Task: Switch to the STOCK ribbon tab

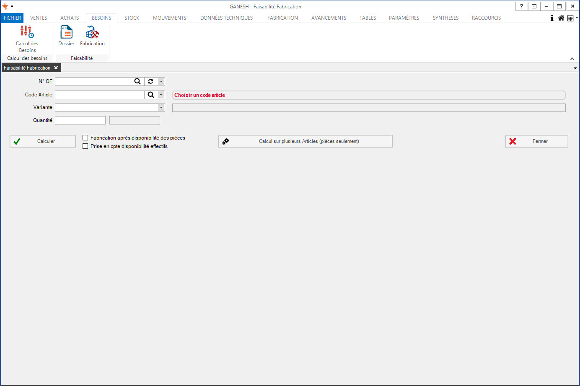Action: (x=132, y=18)
